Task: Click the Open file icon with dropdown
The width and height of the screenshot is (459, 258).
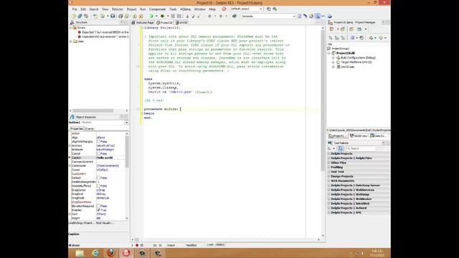Action: 103,16
